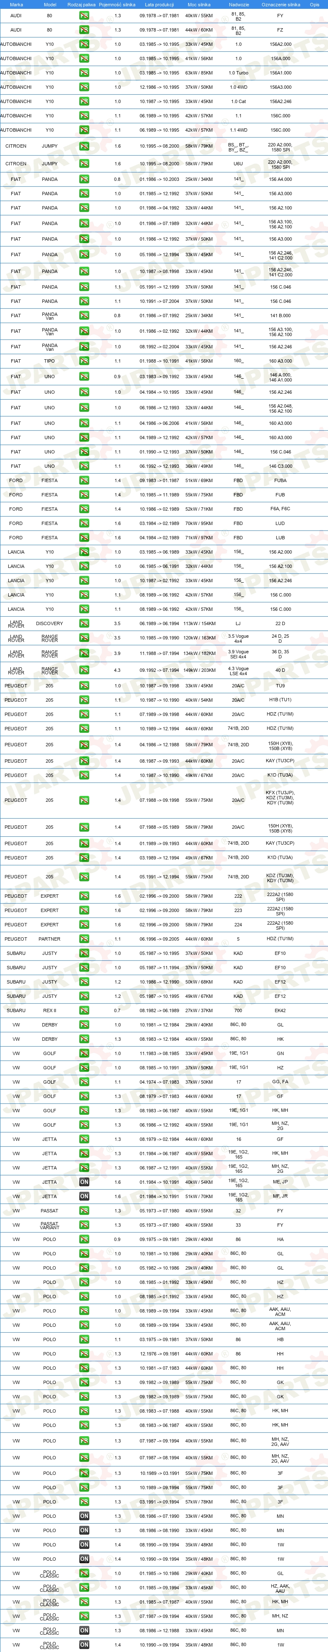
Task: Click the Oznaczenie silnika column header
Action: tap(281, 4)
